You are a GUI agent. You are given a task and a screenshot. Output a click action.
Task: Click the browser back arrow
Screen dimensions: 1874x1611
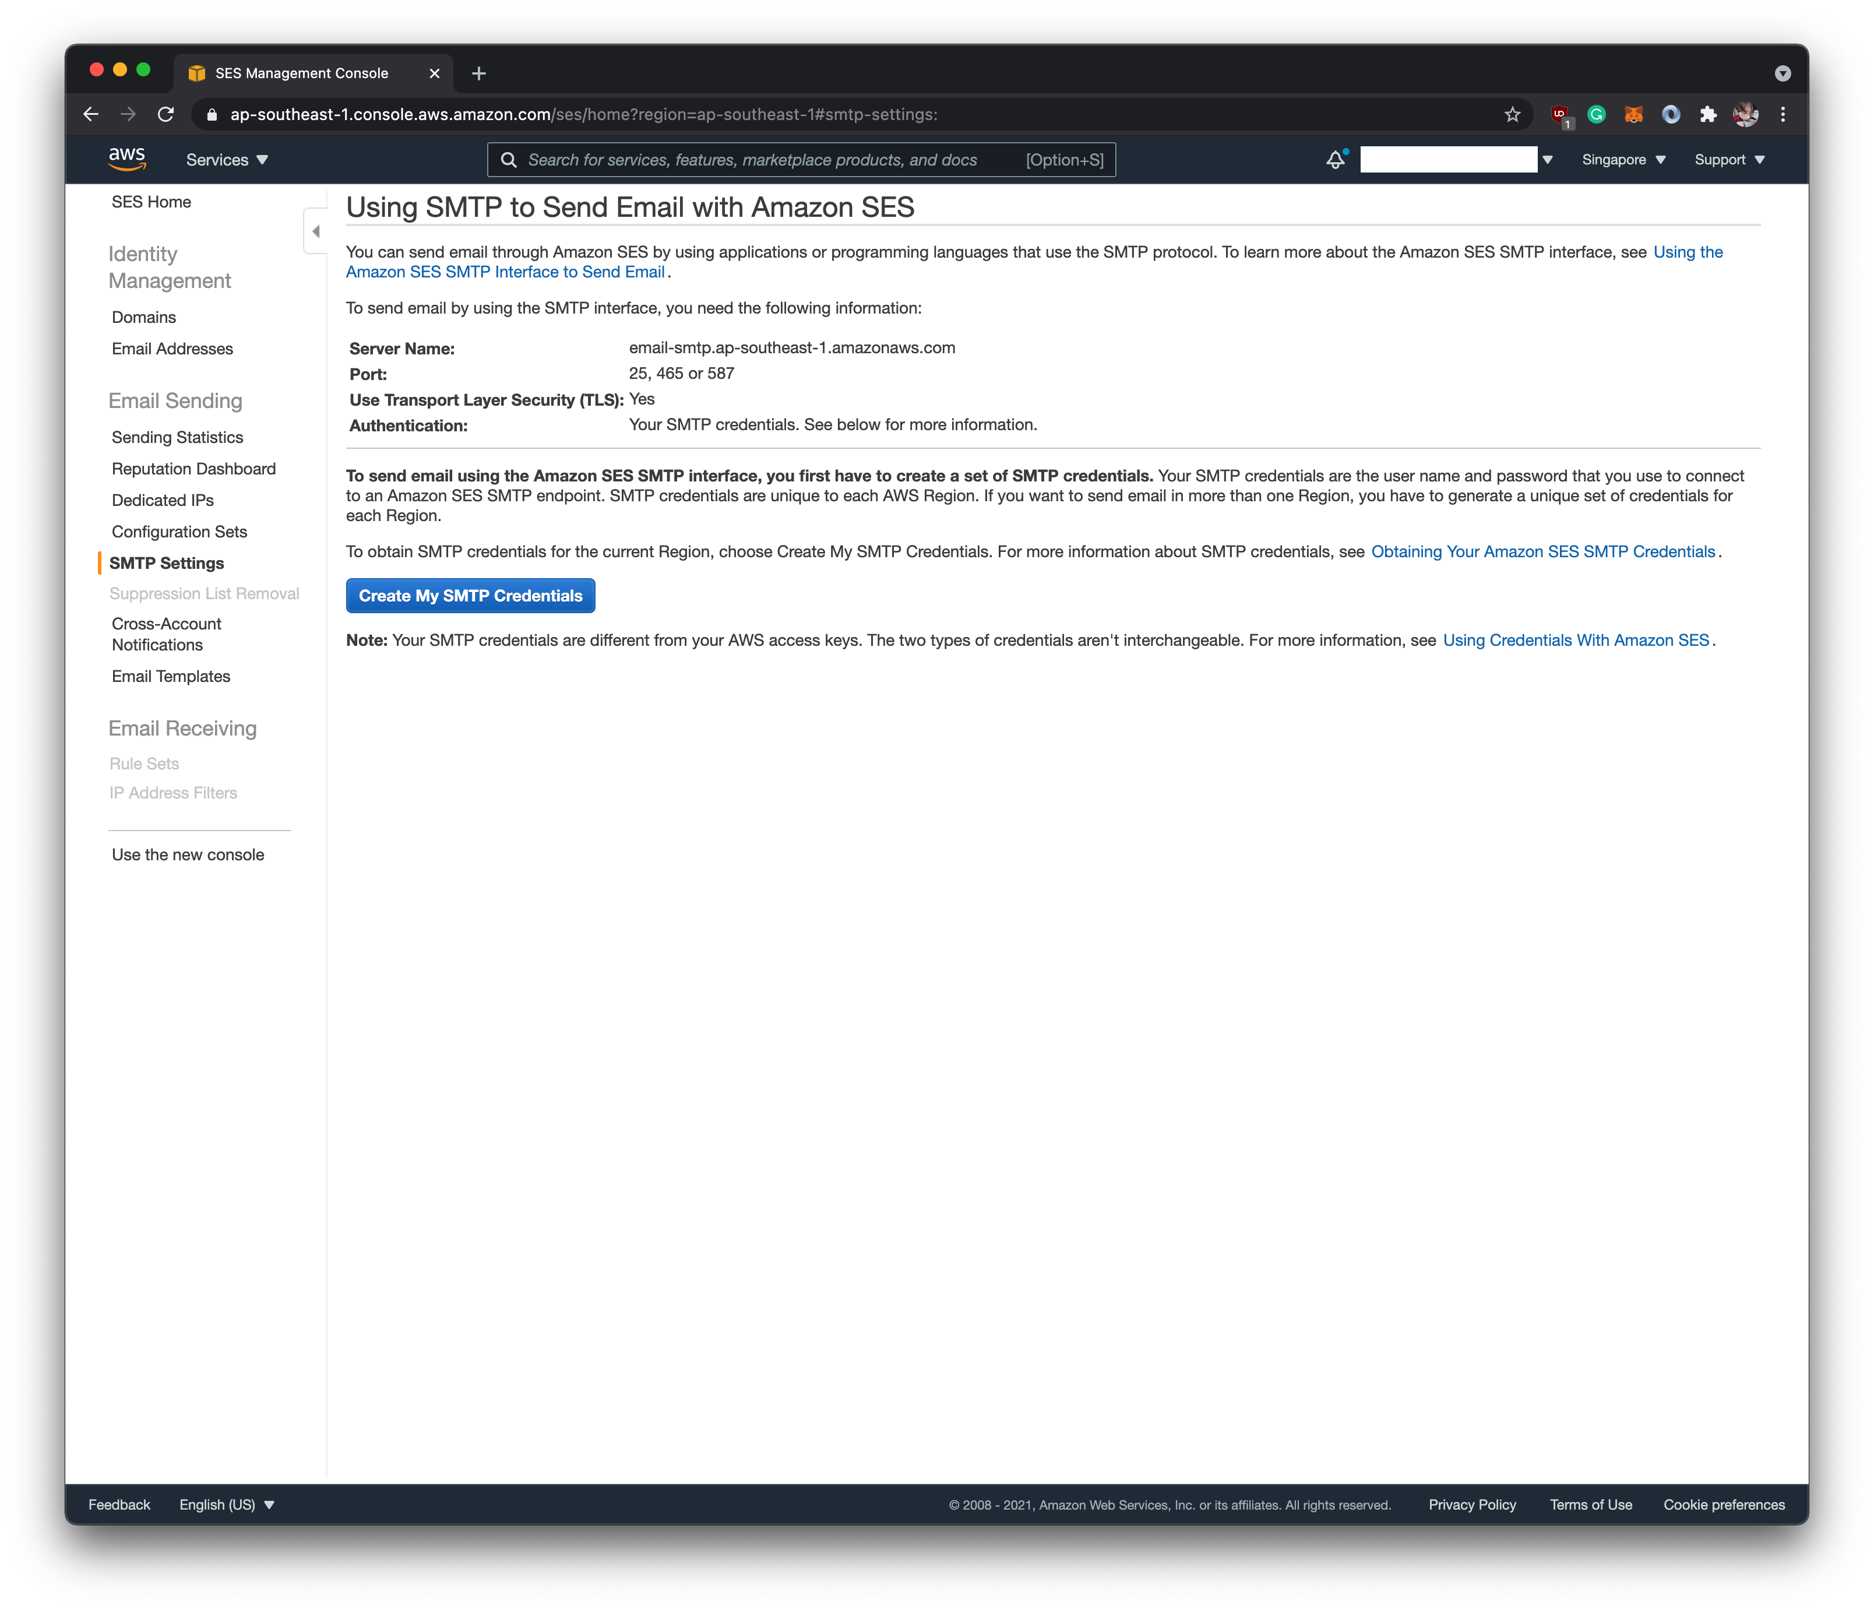pyautogui.click(x=90, y=114)
